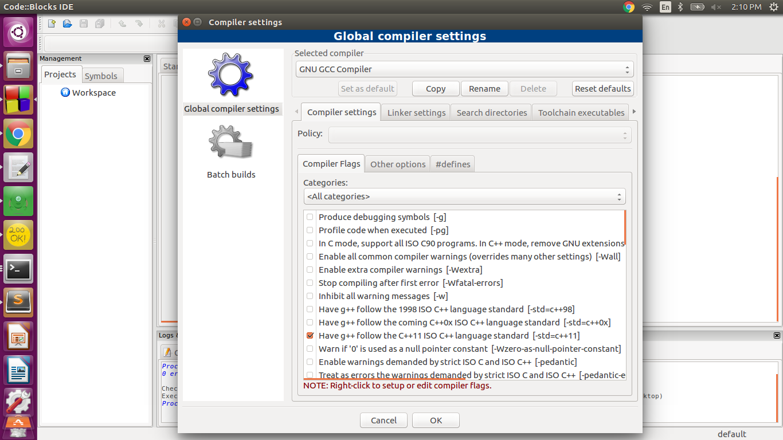Tick the Produce debugging symbols checkbox
783x440 pixels.
pyautogui.click(x=310, y=217)
